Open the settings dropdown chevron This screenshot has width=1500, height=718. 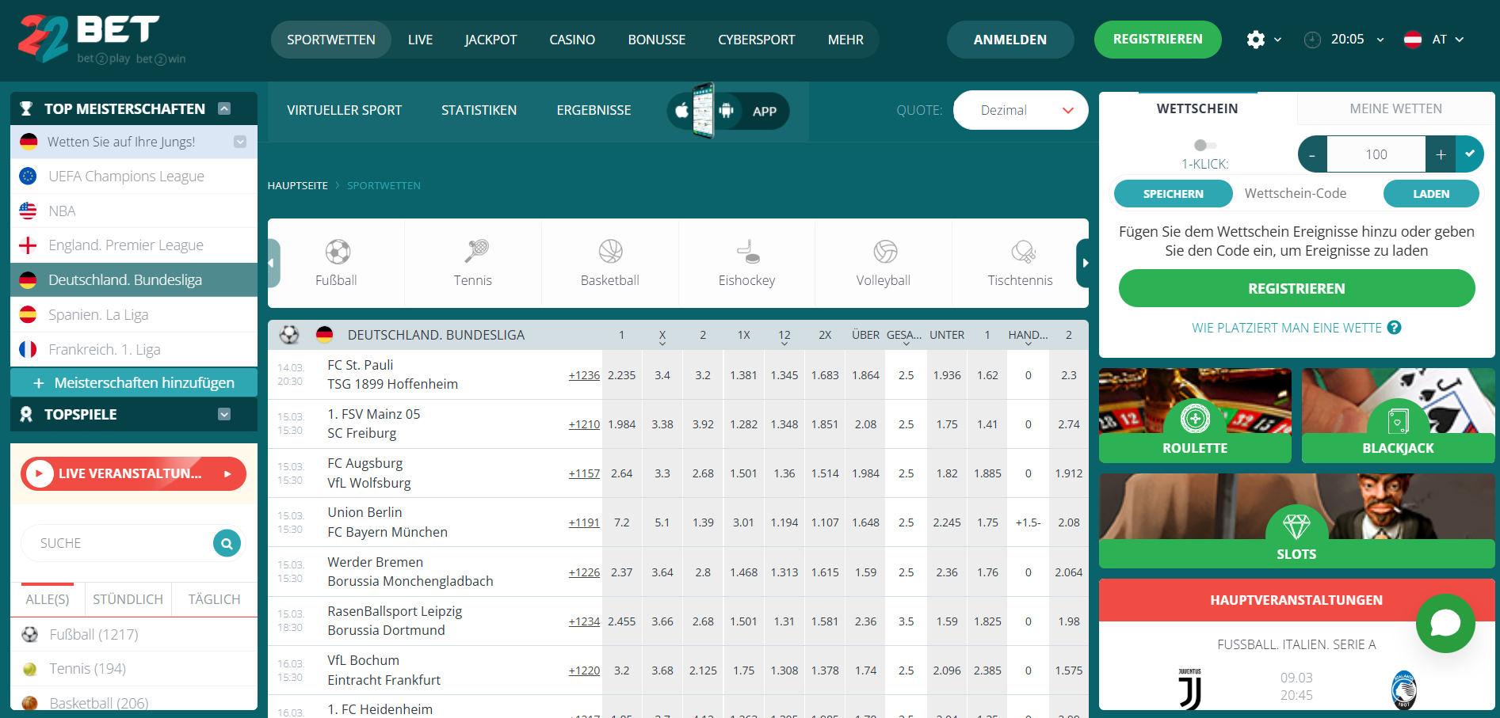(x=1277, y=40)
